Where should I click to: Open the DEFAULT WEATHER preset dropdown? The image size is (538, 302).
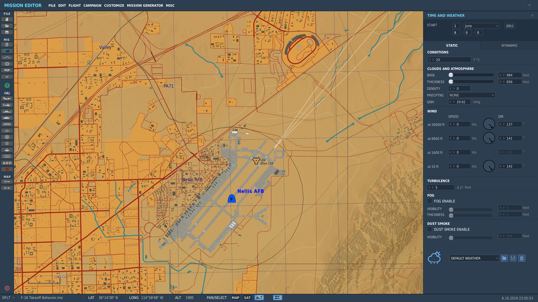[x=474, y=258]
